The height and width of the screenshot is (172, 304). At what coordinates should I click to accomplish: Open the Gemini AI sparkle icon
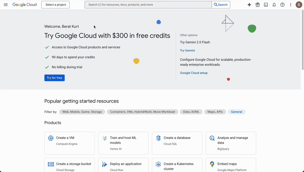click(249, 5)
